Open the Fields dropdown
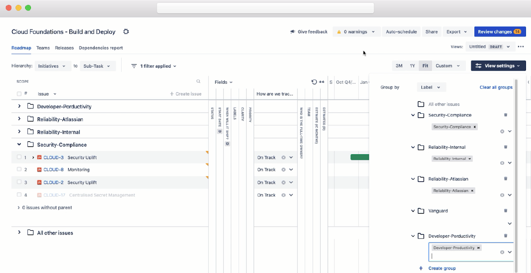Image resolution: width=531 pixels, height=273 pixels. 223,82
